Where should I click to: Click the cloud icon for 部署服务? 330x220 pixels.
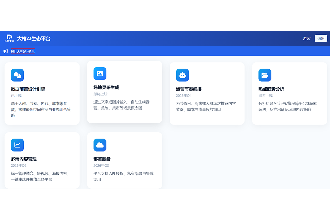[100, 145]
